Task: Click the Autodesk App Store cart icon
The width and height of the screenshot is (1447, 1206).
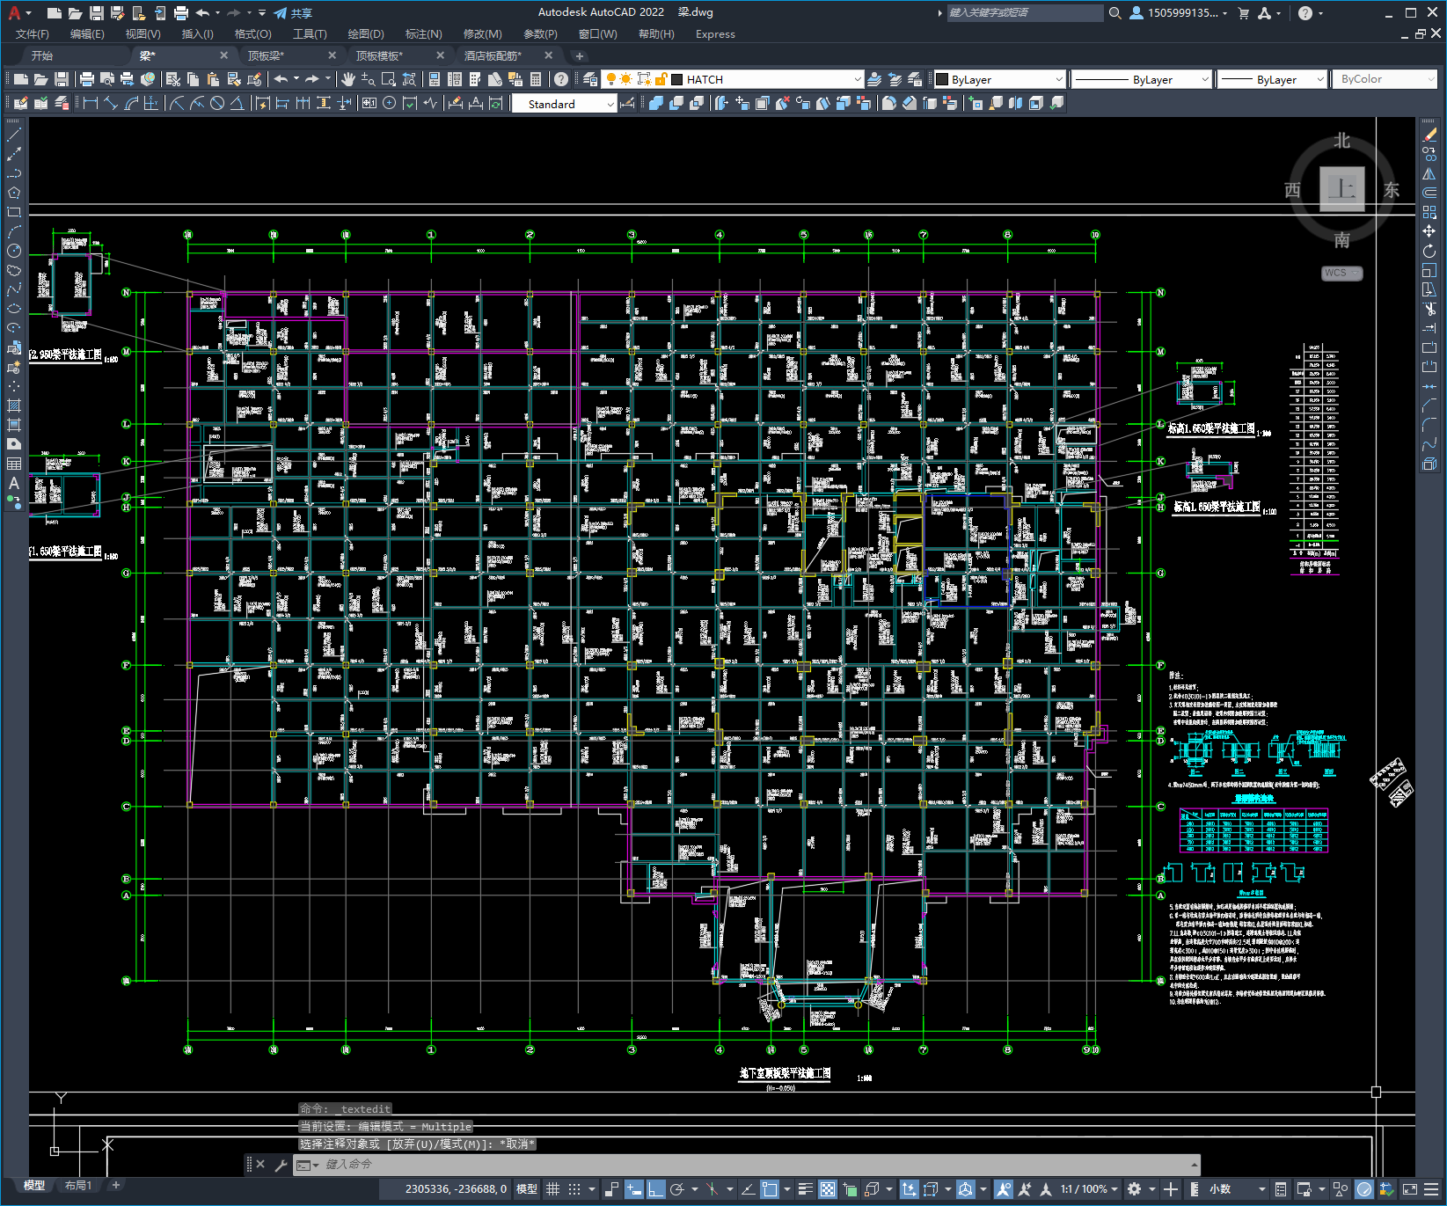Action: tap(1243, 13)
